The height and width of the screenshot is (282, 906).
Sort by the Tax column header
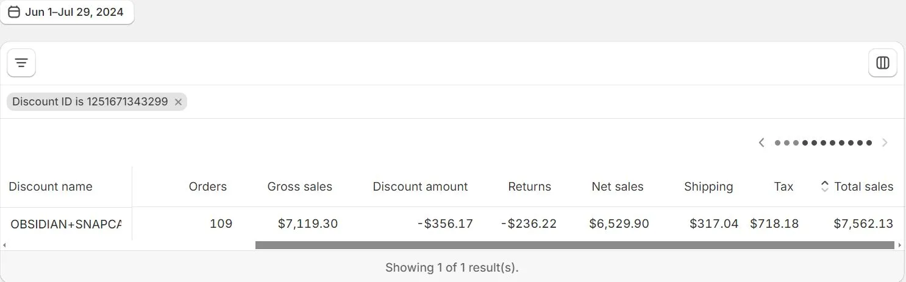[x=783, y=186]
